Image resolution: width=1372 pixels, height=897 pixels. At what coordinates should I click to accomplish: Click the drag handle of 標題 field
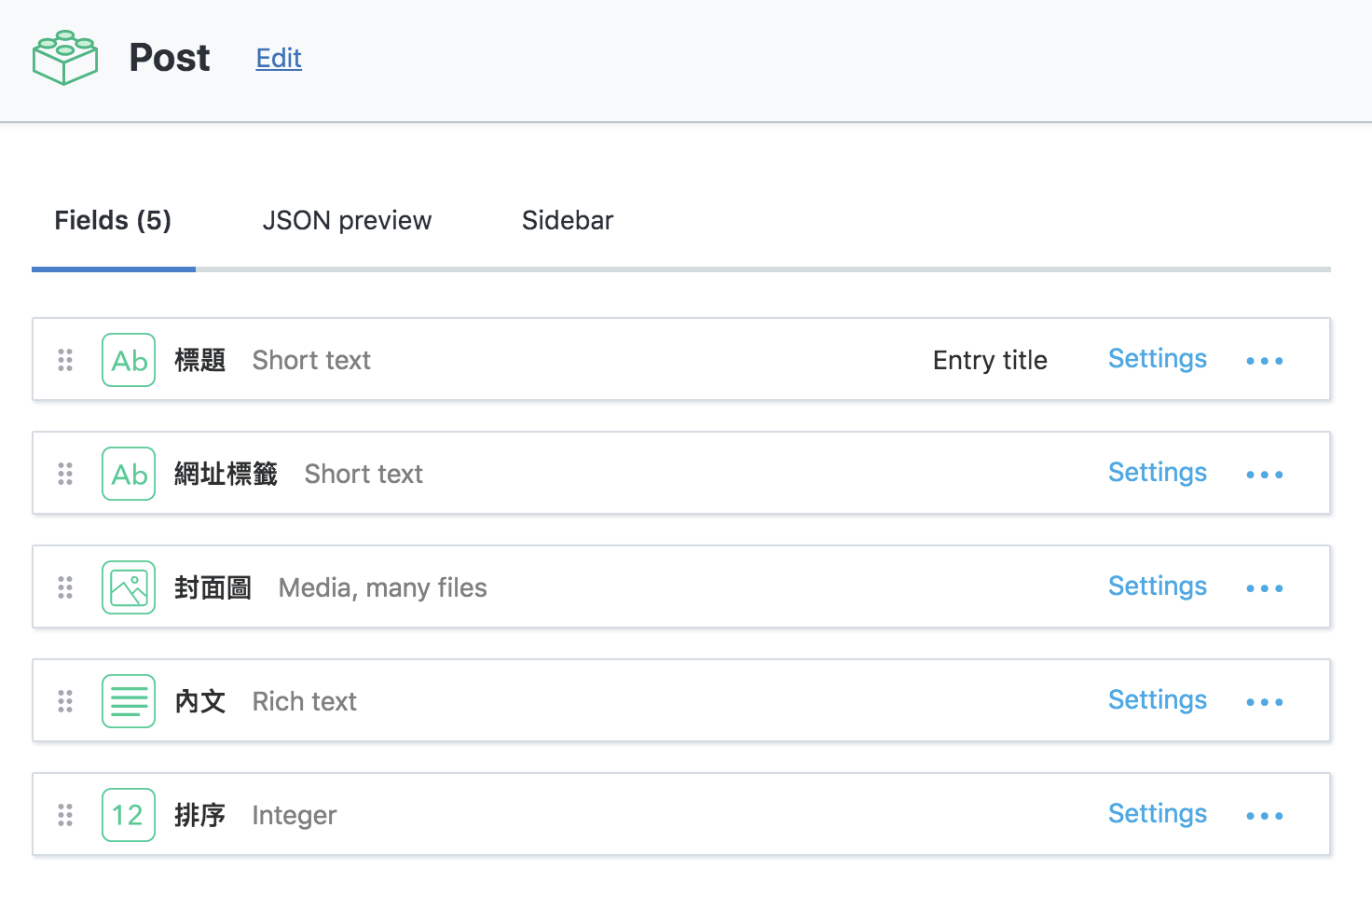click(x=65, y=360)
